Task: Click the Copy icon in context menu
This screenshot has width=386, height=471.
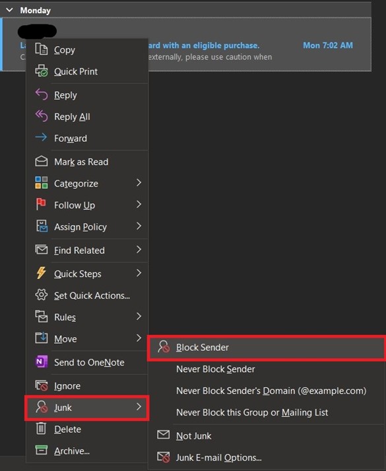Action: (x=41, y=49)
